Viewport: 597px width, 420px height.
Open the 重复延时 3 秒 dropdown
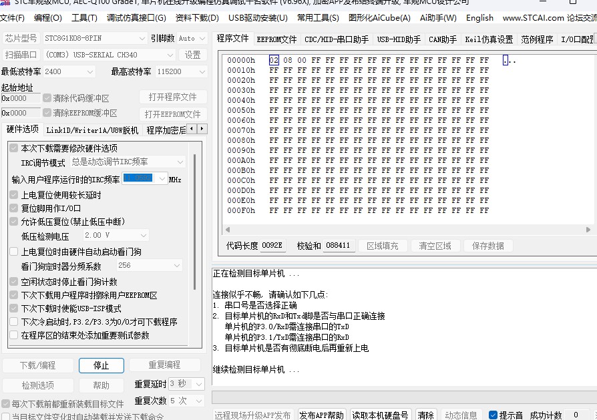(x=186, y=384)
